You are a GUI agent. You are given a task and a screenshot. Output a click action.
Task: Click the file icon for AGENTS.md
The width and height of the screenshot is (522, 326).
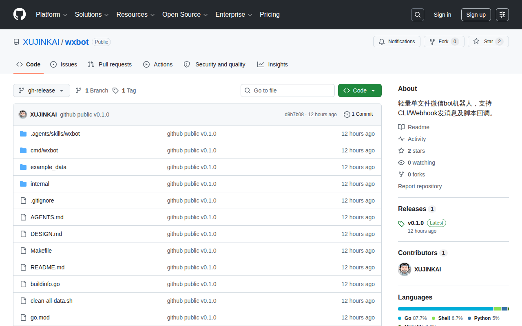tap(23, 217)
